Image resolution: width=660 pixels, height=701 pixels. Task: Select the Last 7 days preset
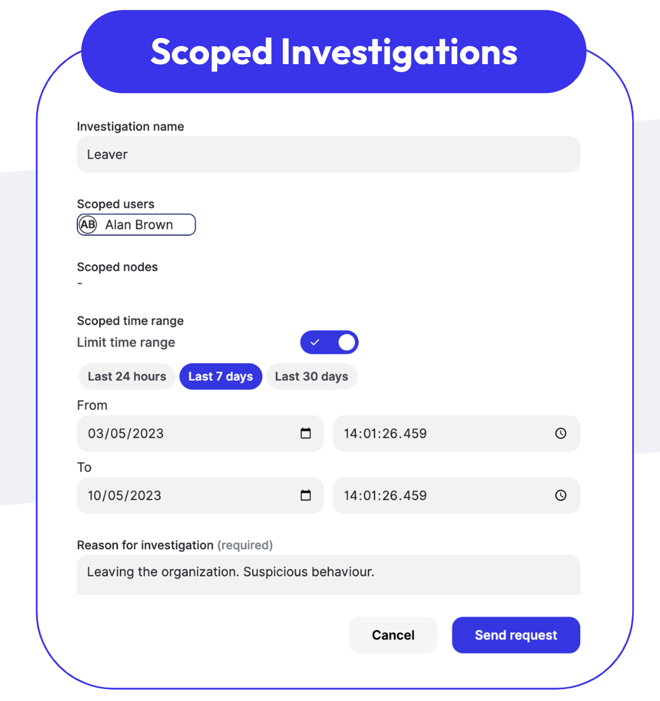tap(221, 377)
